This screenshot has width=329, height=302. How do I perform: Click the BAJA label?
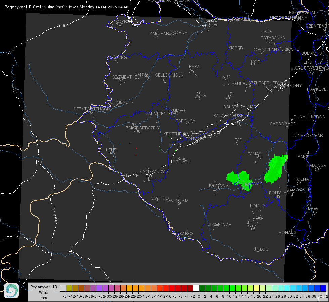[x=313, y=208]
